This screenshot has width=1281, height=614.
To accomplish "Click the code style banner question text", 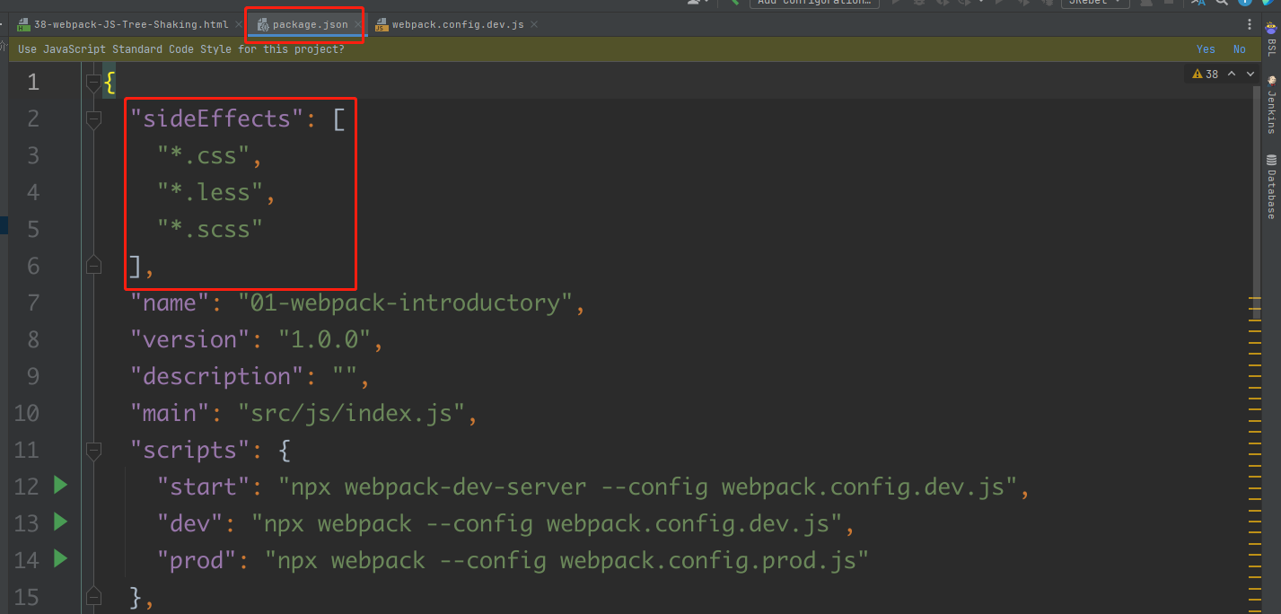I will pyautogui.click(x=180, y=49).
